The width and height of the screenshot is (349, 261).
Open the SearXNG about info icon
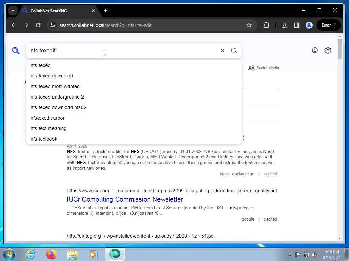(315, 50)
